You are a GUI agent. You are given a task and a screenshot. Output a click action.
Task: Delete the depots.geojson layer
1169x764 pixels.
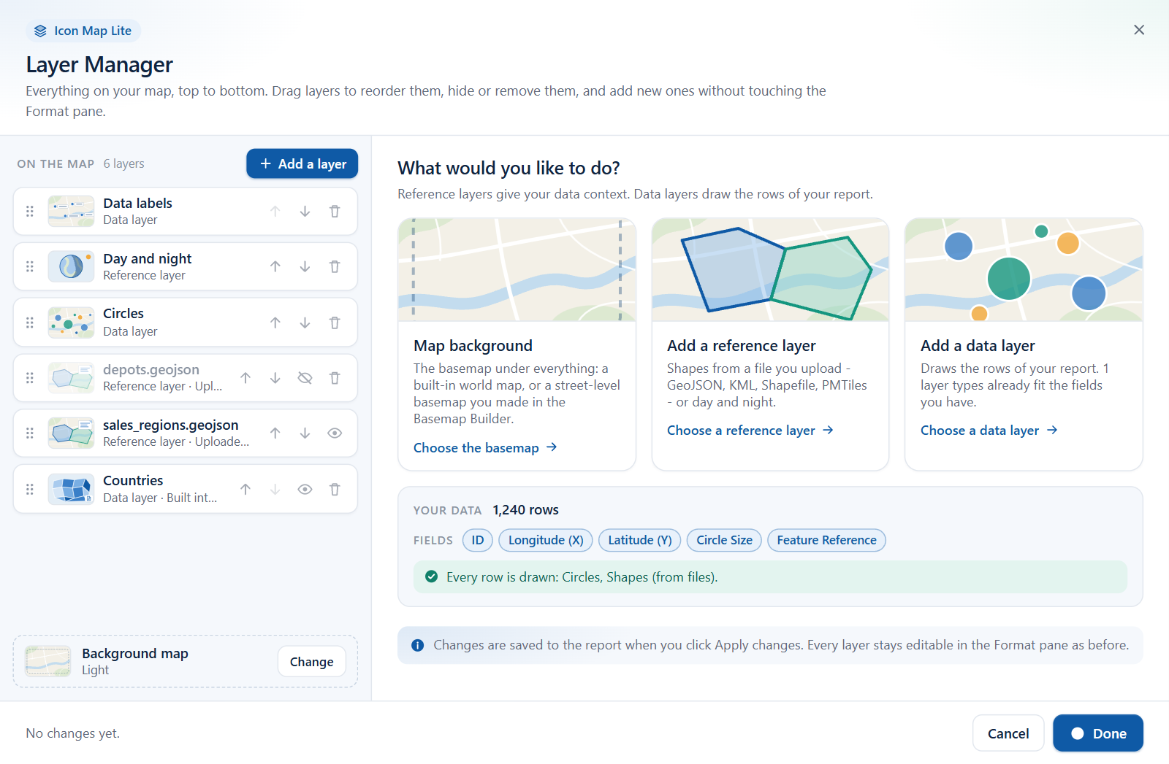coord(335,378)
